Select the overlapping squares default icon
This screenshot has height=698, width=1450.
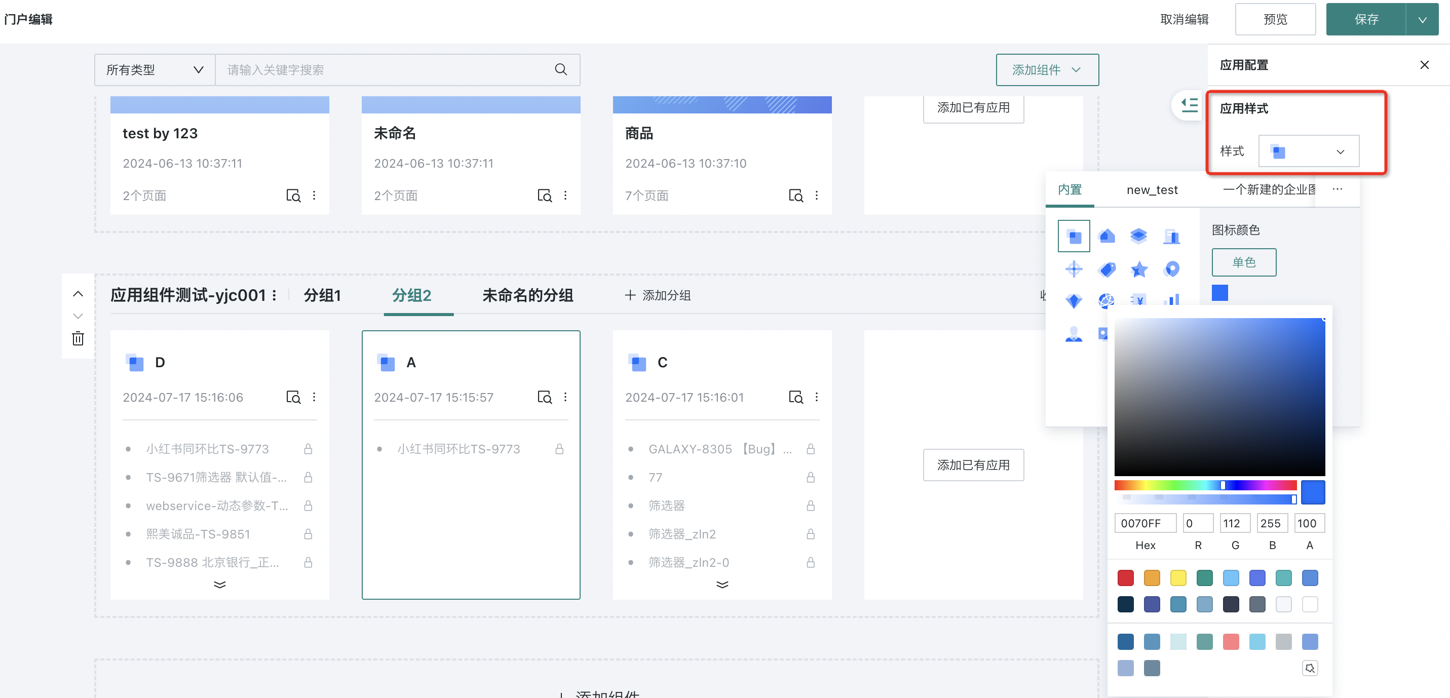[x=1074, y=236]
